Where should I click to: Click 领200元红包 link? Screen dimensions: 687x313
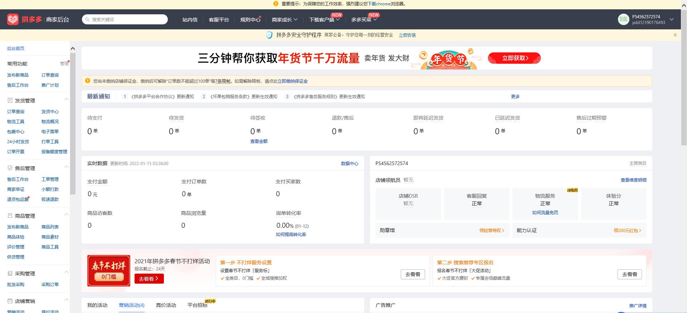[x=628, y=231]
